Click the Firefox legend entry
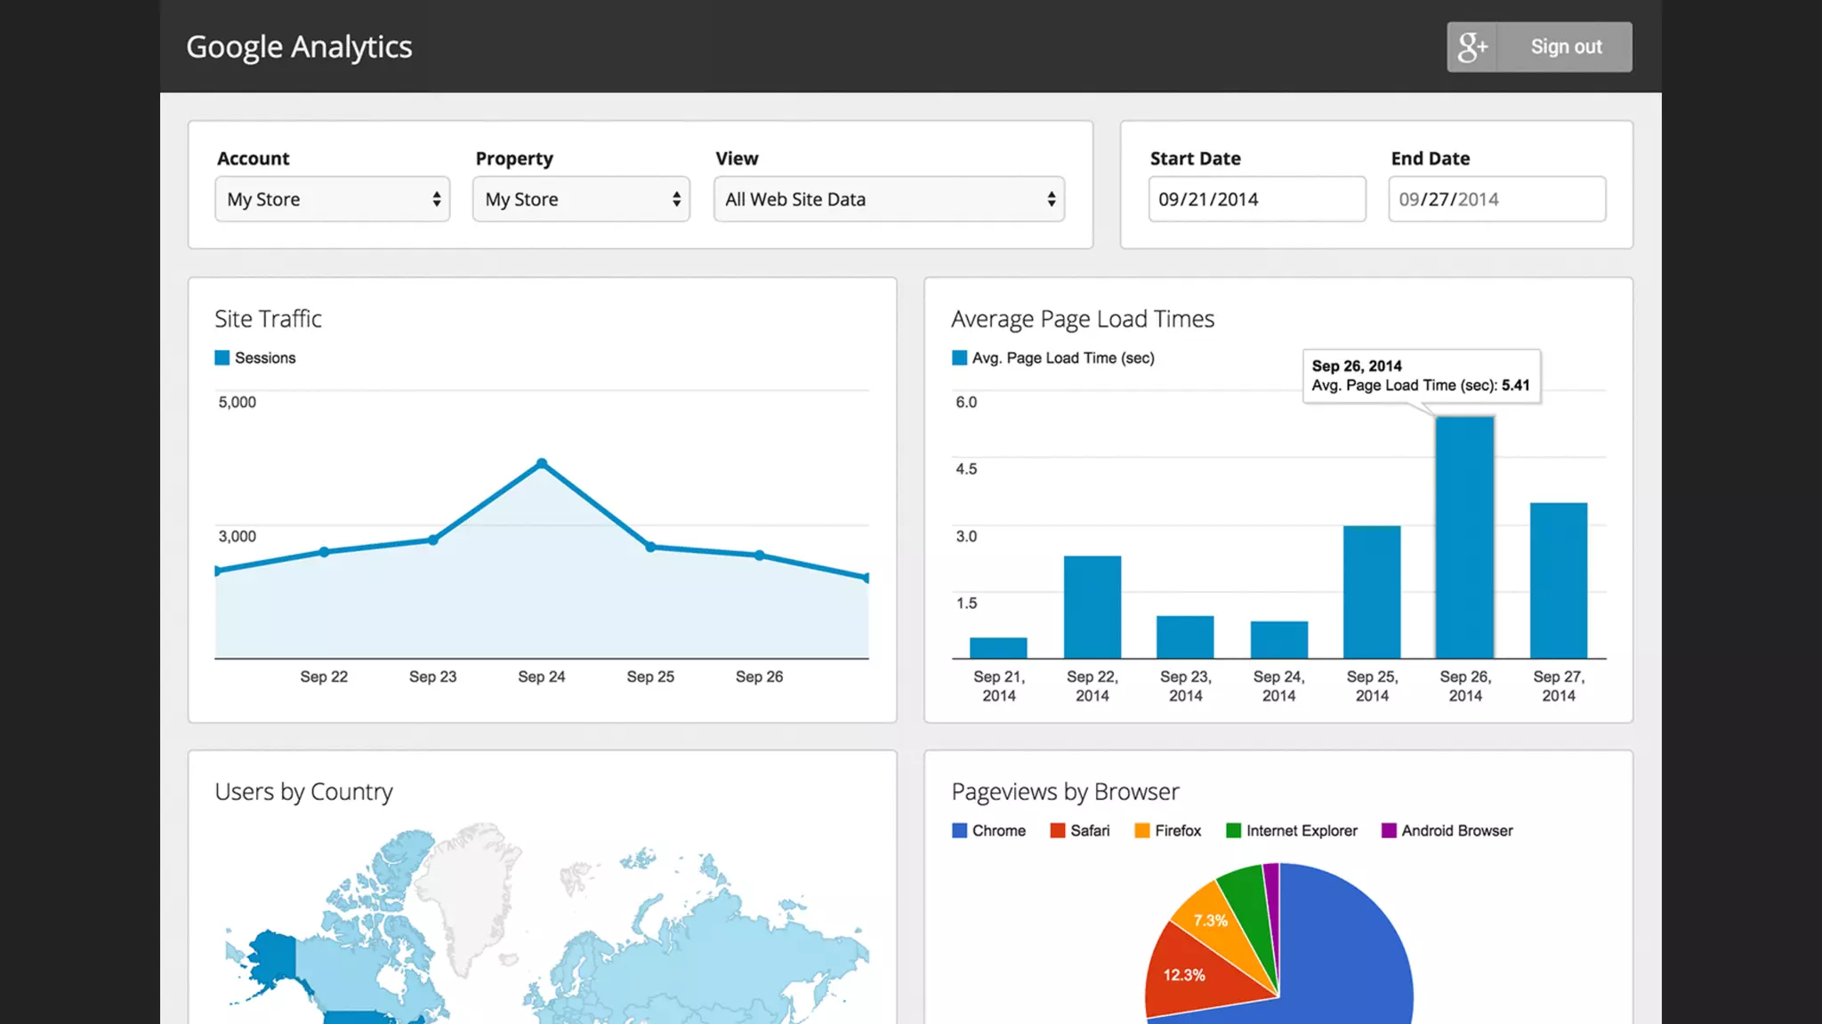 pos(1168,831)
